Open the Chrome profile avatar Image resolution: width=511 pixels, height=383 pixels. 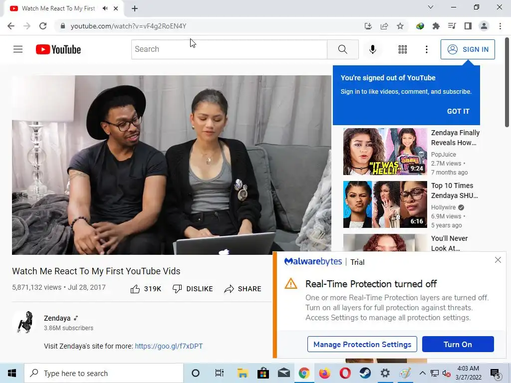coord(484,26)
